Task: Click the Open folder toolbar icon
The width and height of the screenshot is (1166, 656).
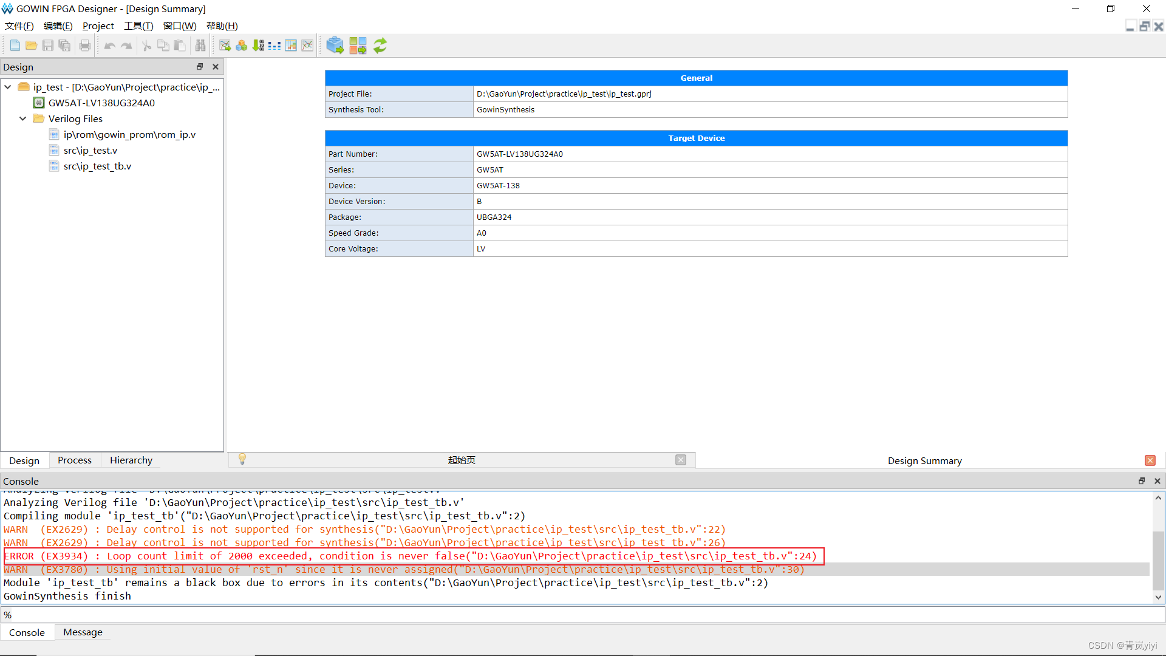Action: [32, 46]
